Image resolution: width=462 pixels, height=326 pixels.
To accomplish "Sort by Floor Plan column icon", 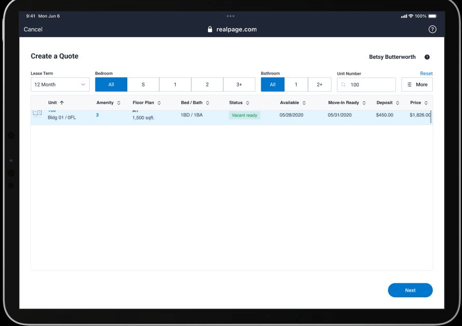I will (x=159, y=103).
